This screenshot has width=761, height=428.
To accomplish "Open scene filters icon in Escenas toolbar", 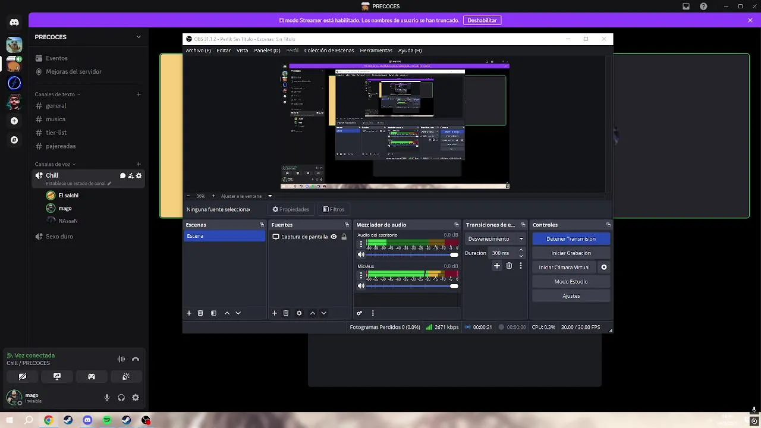I will pyautogui.click(x=213, y=313).
